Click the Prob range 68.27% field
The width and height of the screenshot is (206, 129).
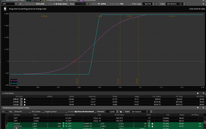coord(147,4)
